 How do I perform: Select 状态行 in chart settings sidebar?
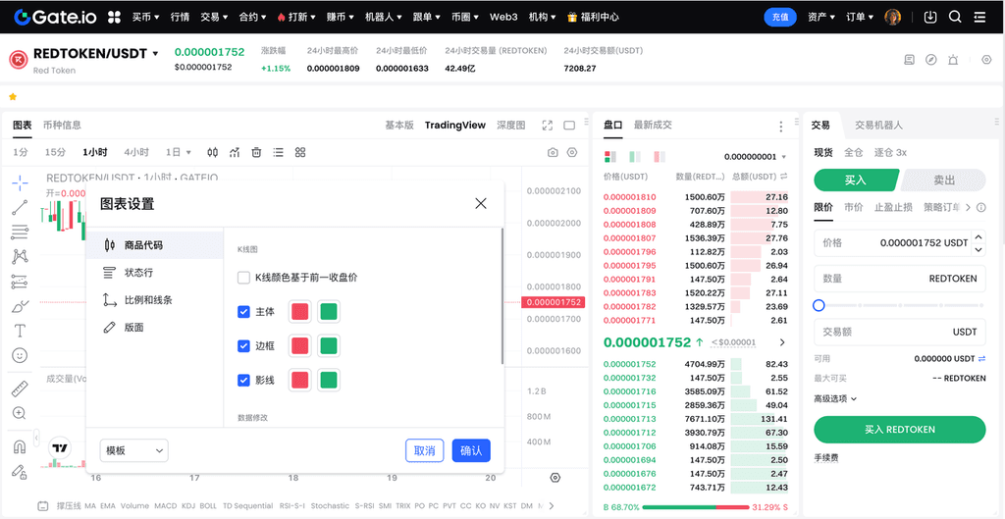coord(138,273)
